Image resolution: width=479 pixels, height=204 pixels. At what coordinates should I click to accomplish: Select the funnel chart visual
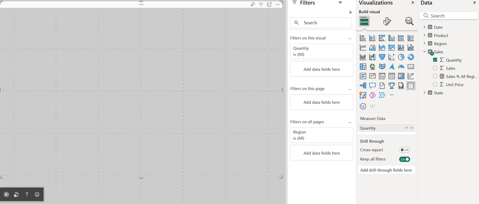[x=382, y=57]
